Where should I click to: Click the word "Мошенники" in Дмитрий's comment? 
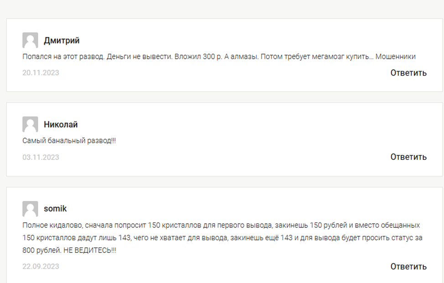coord(395,57)
